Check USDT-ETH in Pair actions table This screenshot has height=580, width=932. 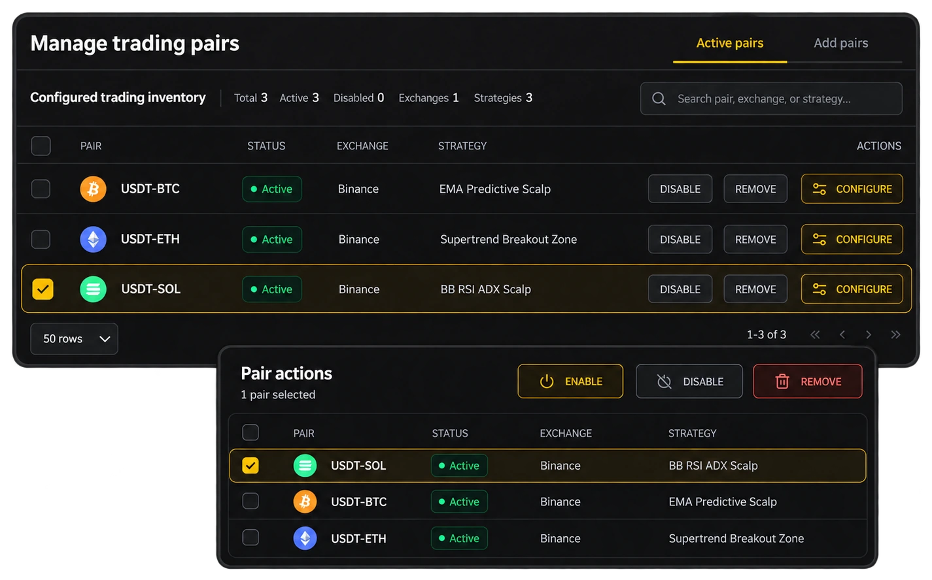point(250,538)
